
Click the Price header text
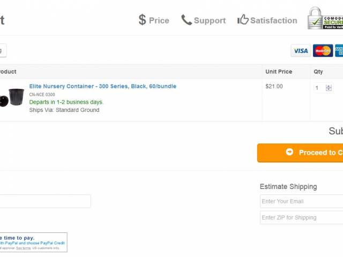point(159,20)
